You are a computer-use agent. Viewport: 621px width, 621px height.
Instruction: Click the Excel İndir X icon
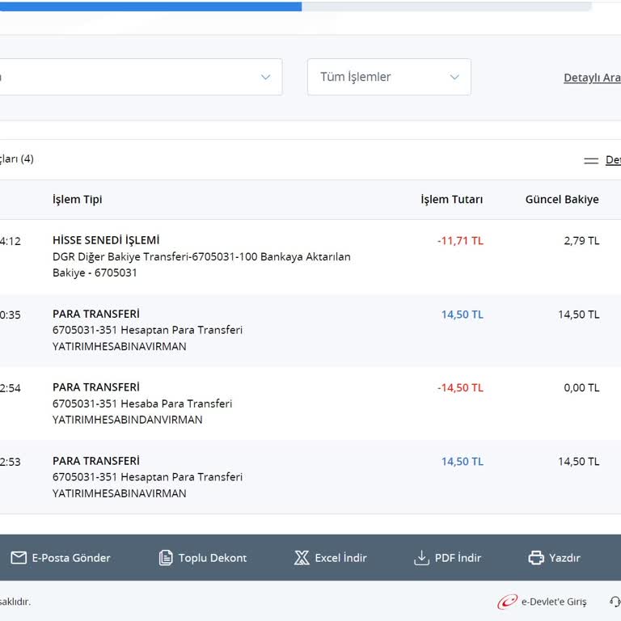pyautogui.click(x=302, y=558)
